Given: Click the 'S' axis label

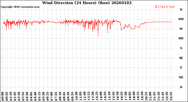Looking at the screenshot, I should 181,48.
